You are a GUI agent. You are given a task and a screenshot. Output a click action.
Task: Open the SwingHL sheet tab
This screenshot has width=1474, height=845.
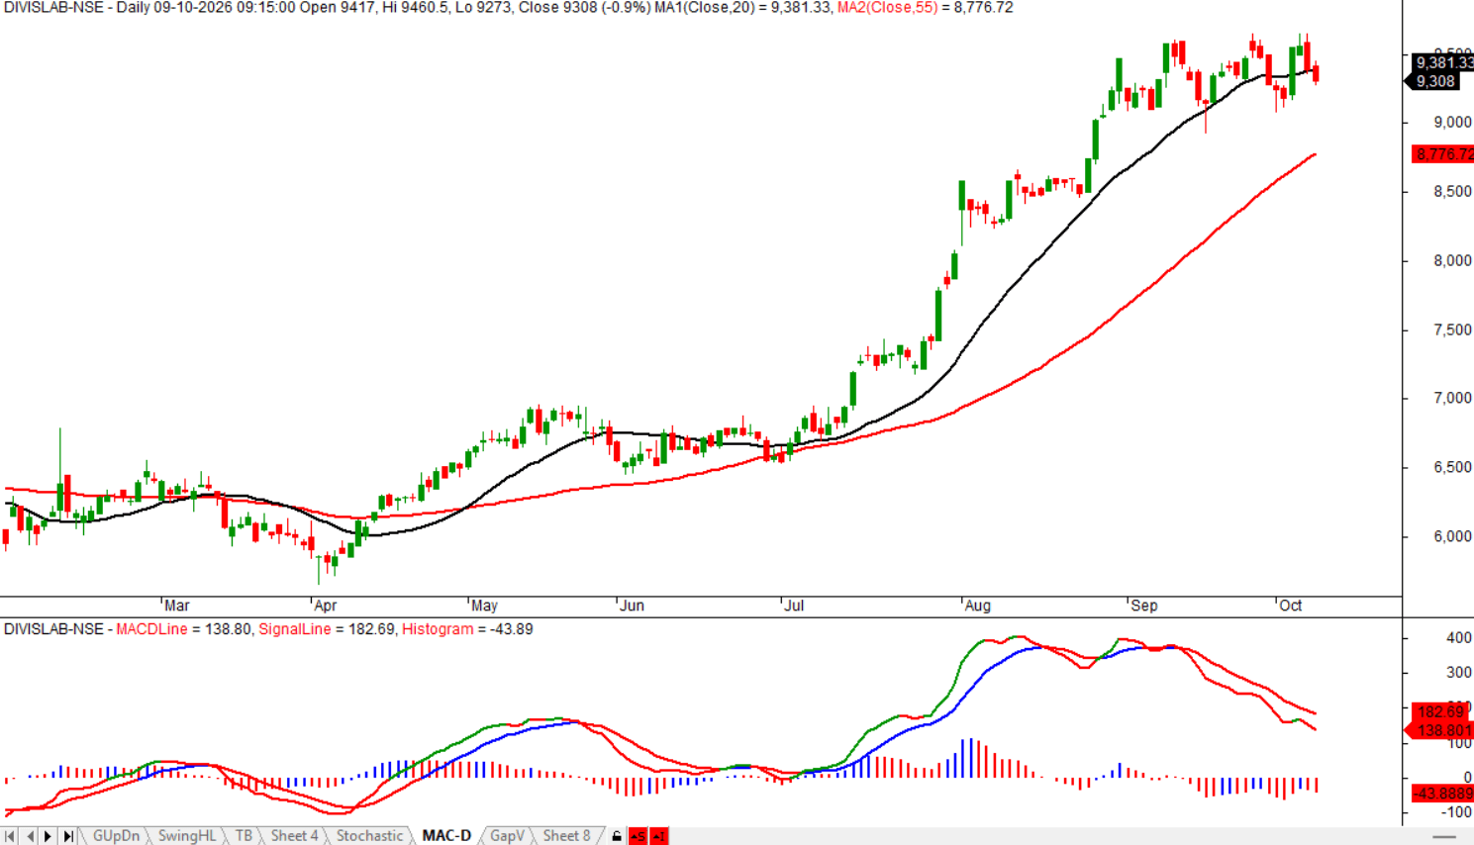coord(186,836)
